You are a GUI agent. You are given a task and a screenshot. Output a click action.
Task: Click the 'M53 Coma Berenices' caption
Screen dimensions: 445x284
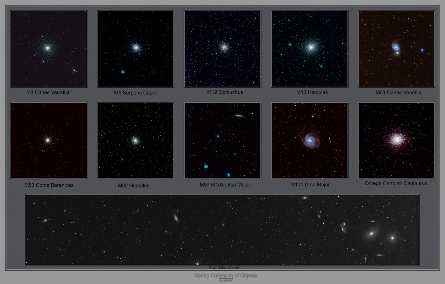[49, 185]
